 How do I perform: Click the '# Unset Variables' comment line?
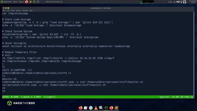[x=14, y=43]
